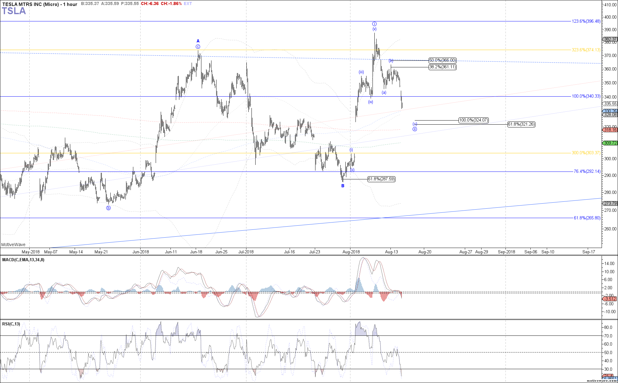The image size is (618, 383).
Task: Click the bid value B:335.37
Action: point(90,4)
